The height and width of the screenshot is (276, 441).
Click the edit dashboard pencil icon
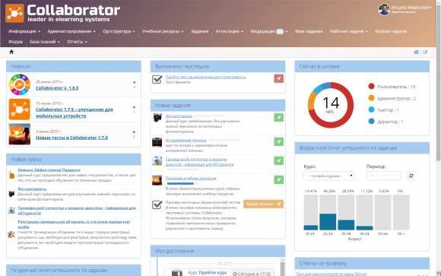(425, 52)
